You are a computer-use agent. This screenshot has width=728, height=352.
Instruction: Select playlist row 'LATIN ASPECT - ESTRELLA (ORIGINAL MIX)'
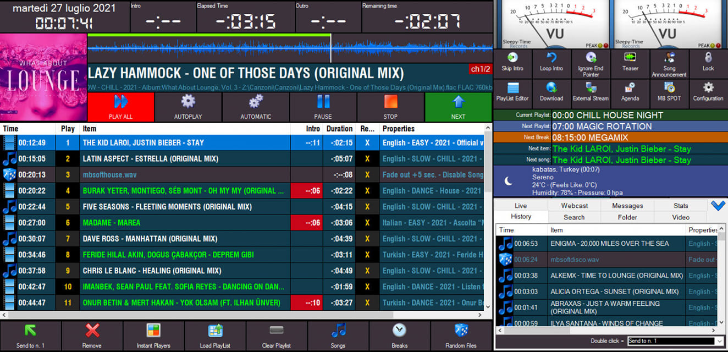coord(242,158)
